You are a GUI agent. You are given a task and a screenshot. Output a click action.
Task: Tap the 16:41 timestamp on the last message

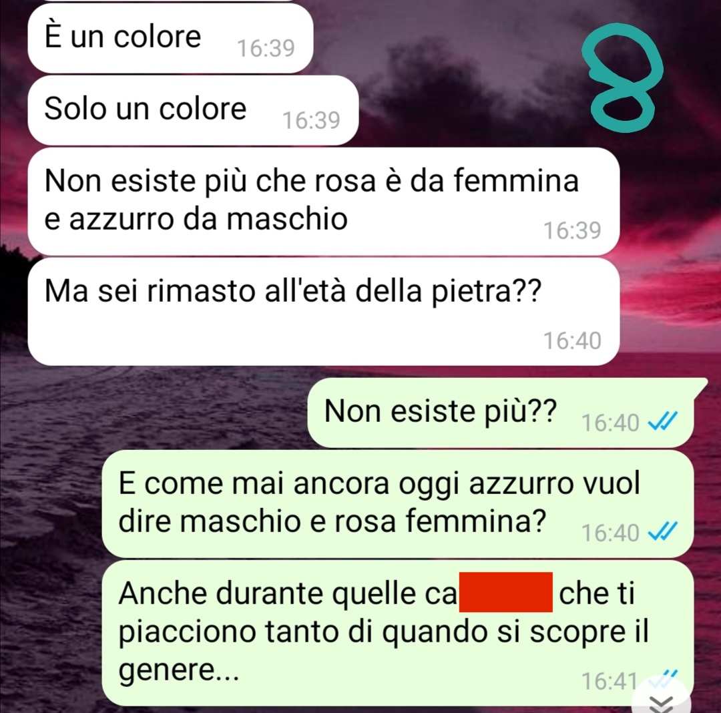(610, 681)
